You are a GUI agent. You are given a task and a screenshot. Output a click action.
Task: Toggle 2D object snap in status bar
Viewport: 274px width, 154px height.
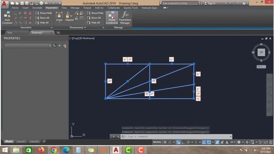[209, 142]
